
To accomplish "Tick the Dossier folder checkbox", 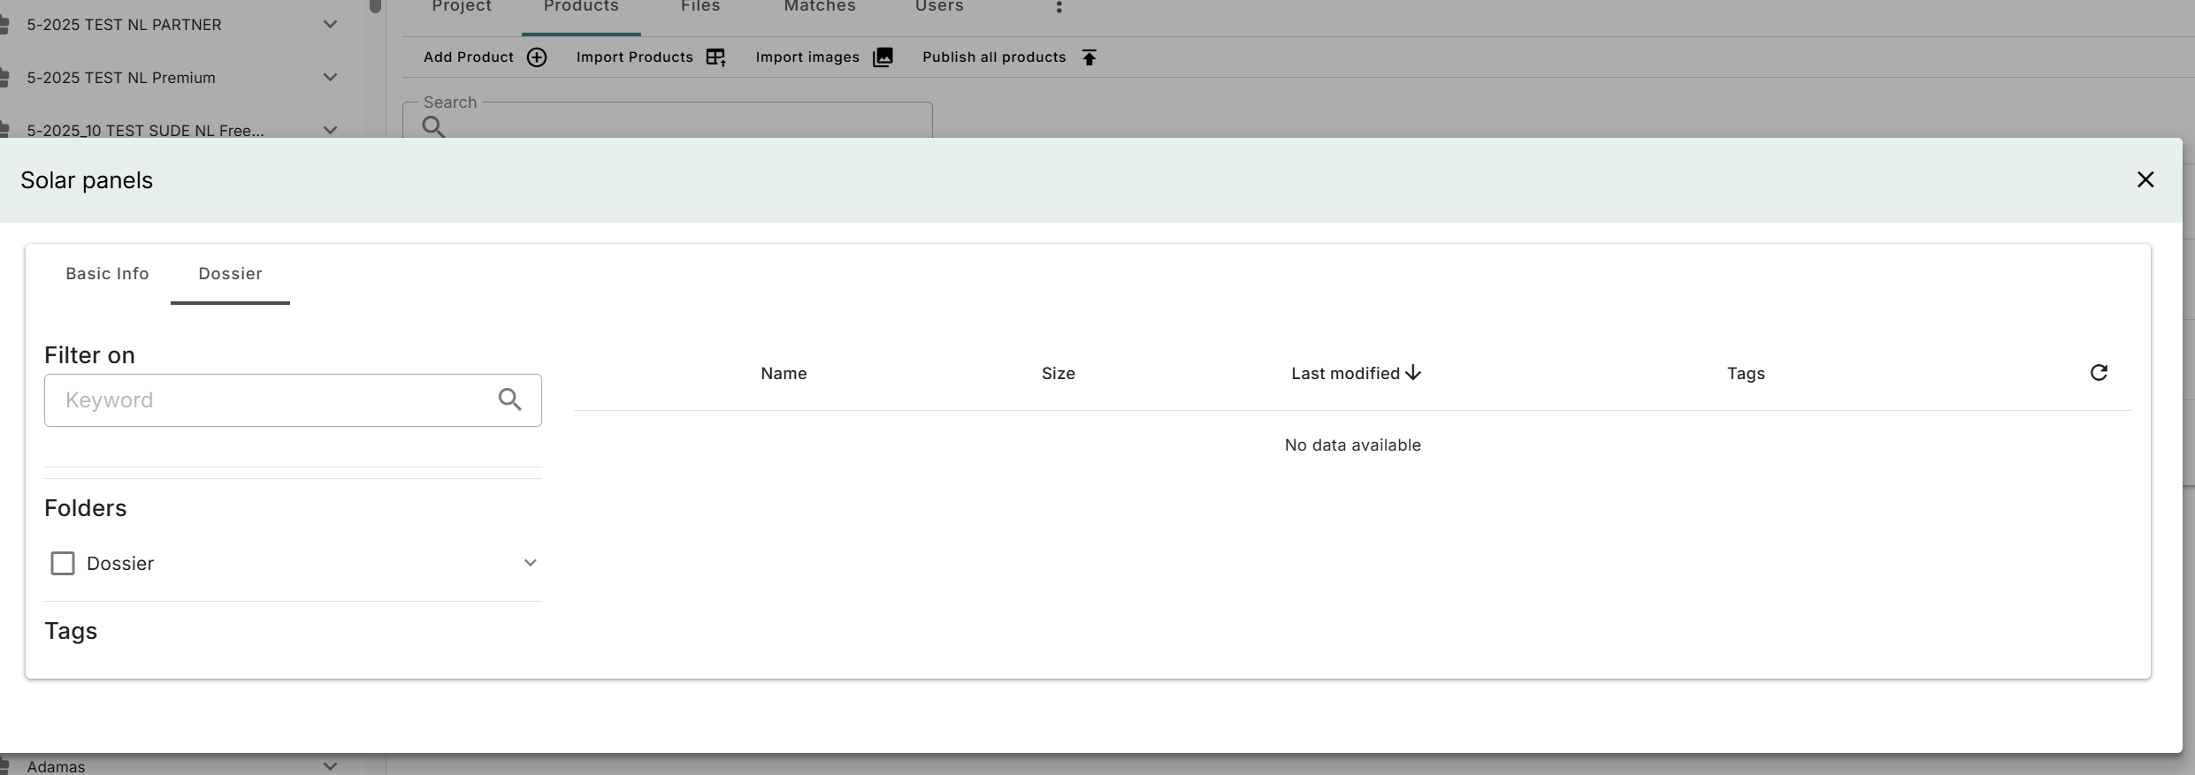I will tap(63, 563).
